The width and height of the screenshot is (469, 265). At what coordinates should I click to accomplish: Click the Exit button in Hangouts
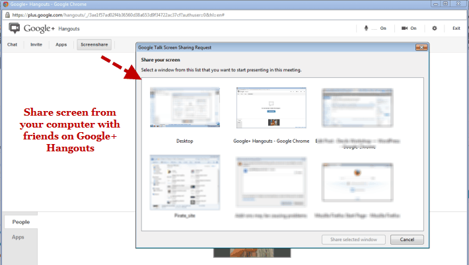(x=456, y=28)
